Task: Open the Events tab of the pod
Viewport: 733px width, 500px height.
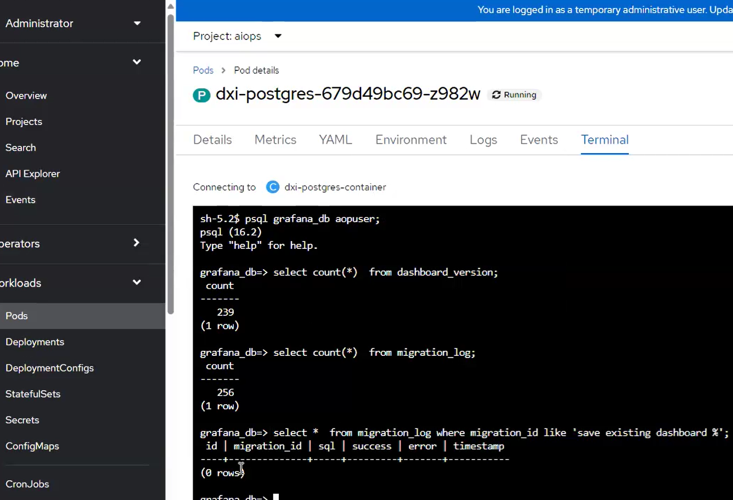Action: (539, 140)
